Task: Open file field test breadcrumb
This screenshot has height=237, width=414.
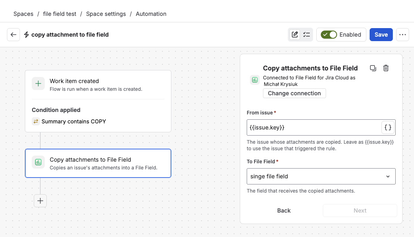Action: point(60,14)
